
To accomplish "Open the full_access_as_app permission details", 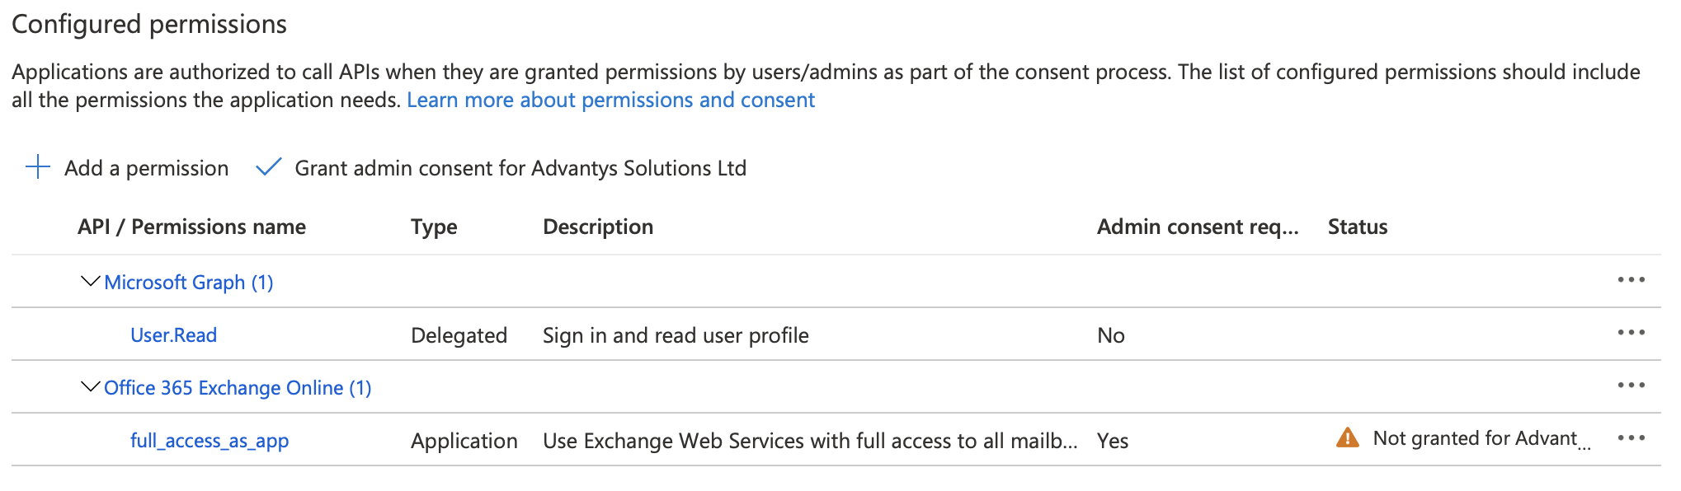I will (210, 441).
